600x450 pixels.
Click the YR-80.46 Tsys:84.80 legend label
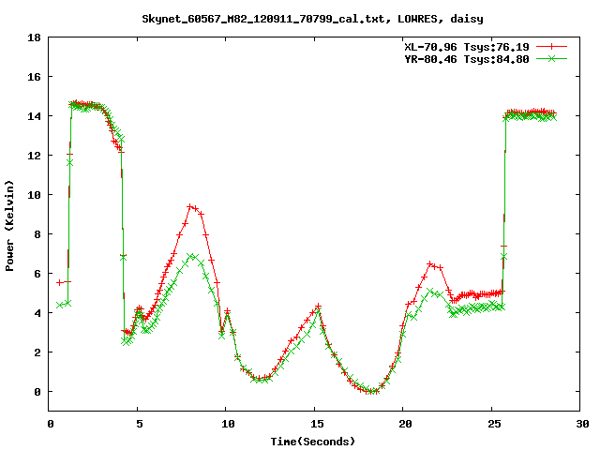click(x=467, y=59)
